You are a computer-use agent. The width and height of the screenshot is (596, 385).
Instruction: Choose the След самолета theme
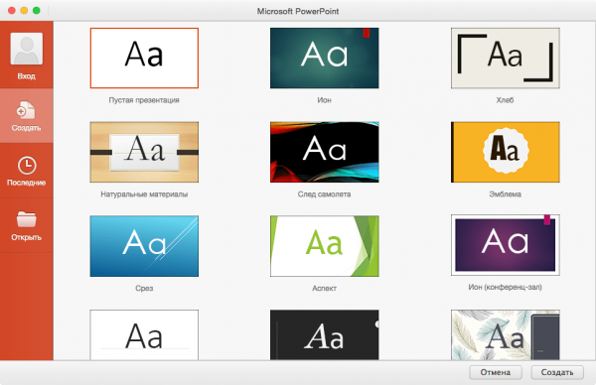tap(324, 152)
